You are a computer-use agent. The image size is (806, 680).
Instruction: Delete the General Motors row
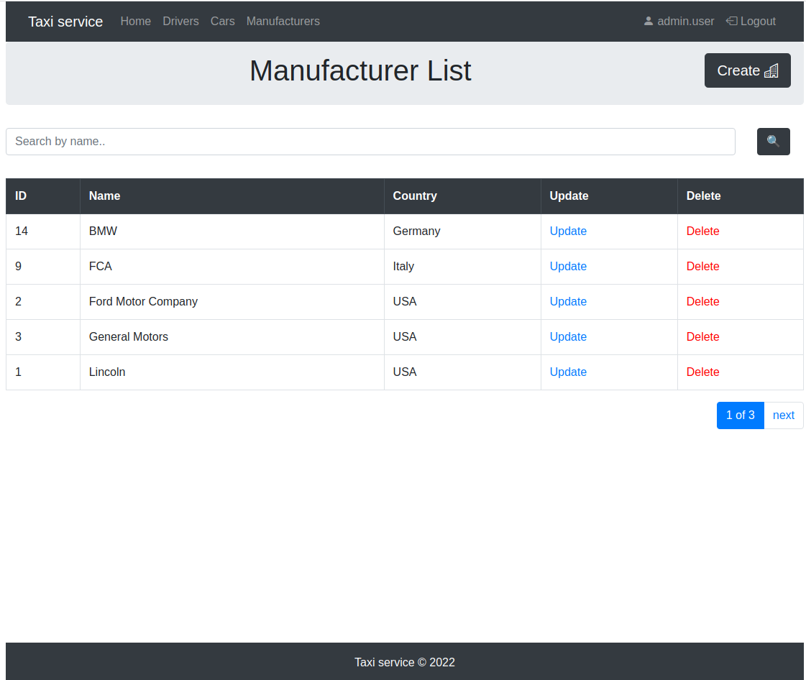702,336
